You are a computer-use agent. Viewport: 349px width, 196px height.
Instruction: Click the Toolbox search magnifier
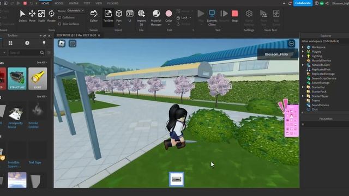[x=42, y=53]
